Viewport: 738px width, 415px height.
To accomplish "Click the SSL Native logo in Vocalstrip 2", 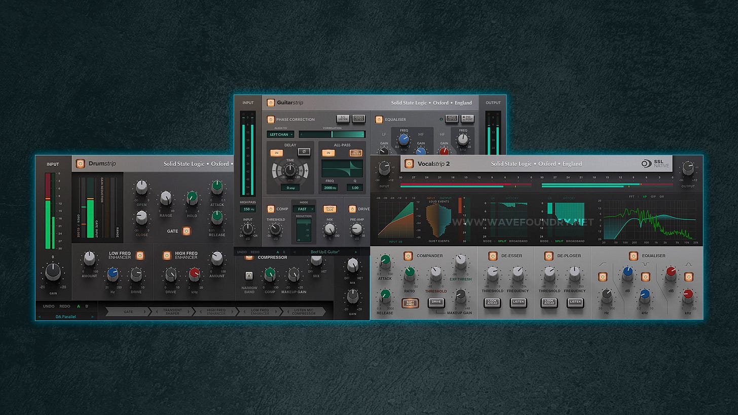I will (x=654, y=163).
